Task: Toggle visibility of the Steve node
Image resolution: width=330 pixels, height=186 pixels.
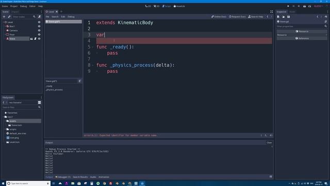Action: point(39,39)
